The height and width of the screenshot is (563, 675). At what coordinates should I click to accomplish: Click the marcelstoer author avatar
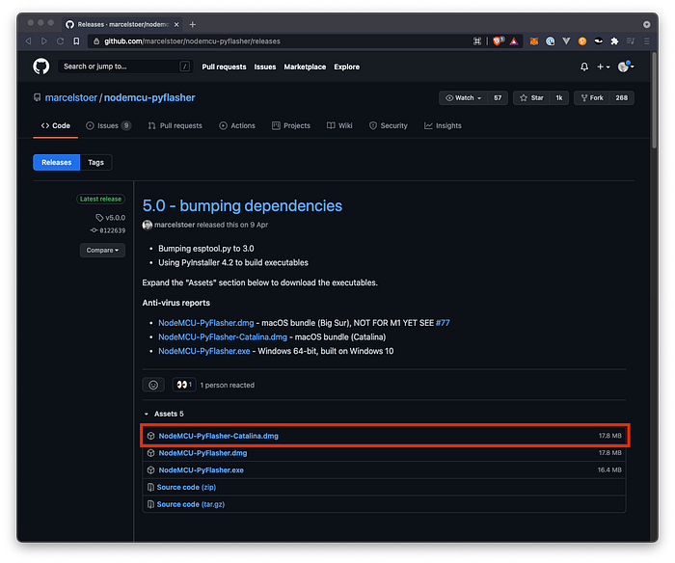(148, 225)
